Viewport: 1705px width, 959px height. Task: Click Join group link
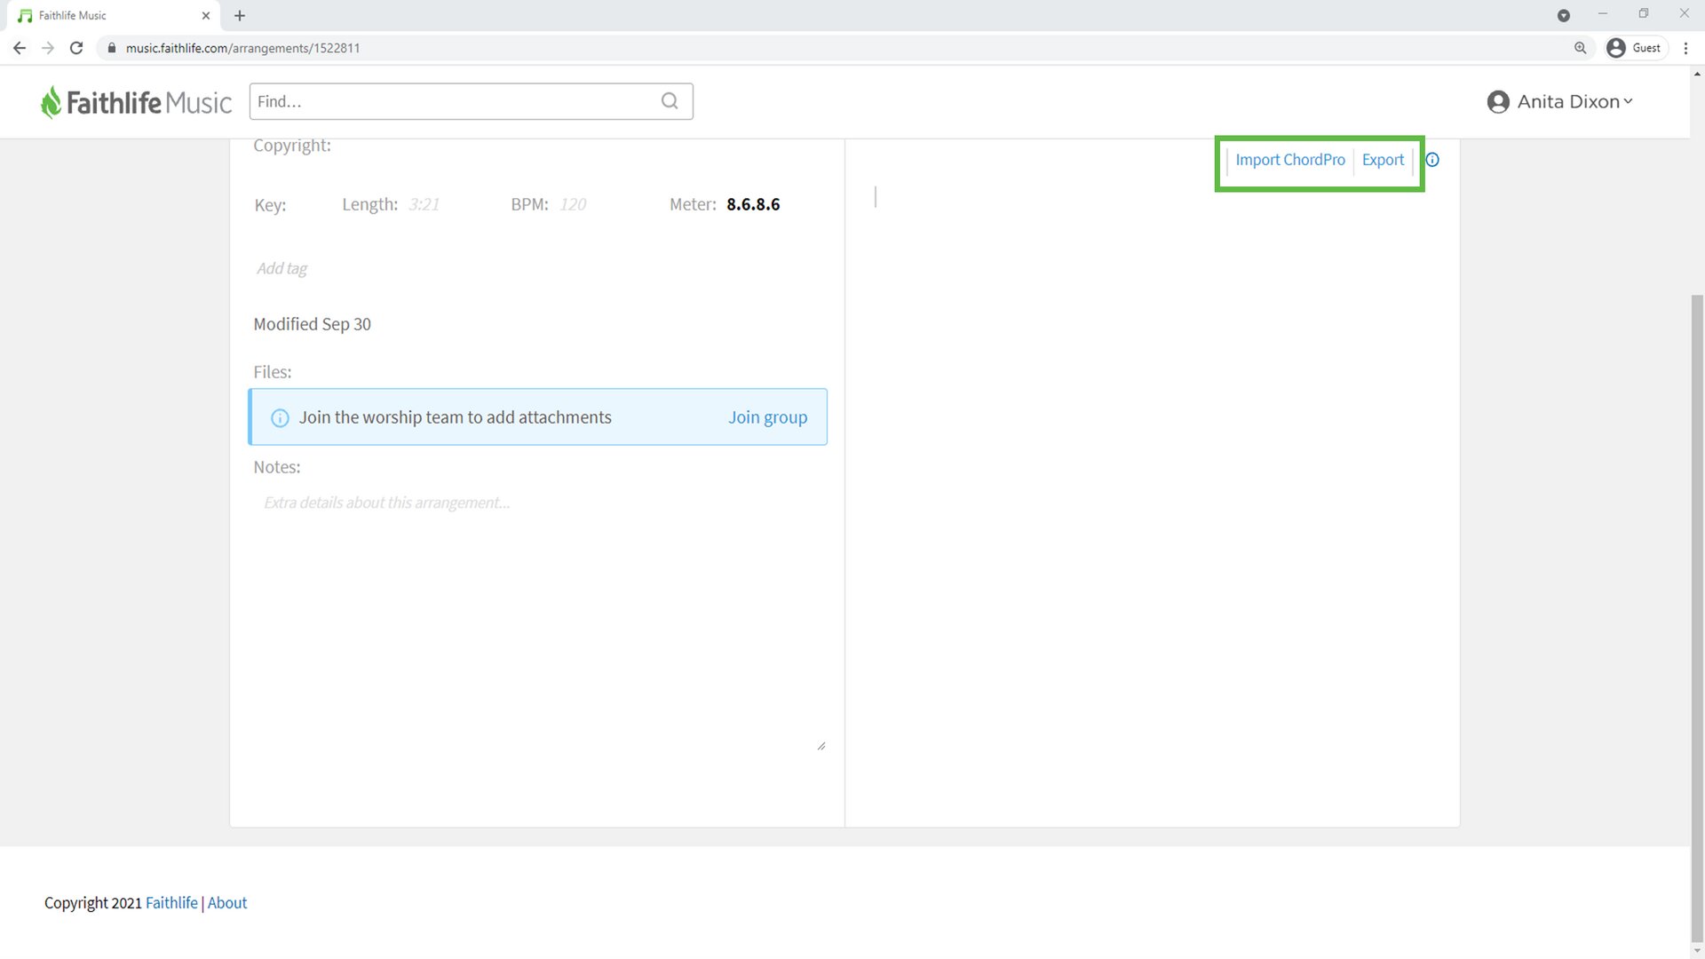[x=768, y=417]
